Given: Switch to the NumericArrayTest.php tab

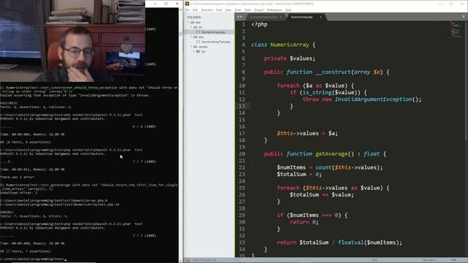Looking at the screenshot, I should 263,17.
